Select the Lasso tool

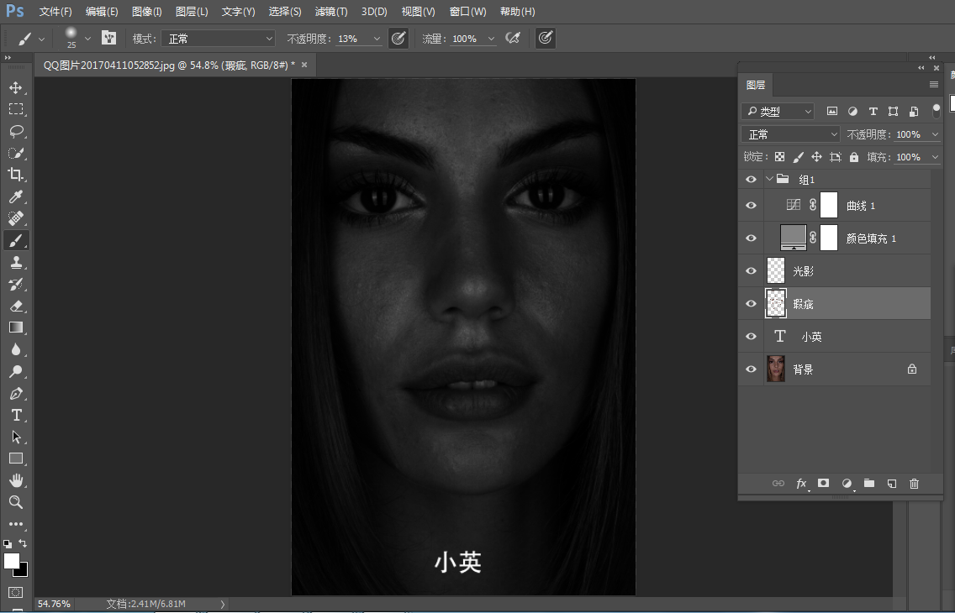15,131
